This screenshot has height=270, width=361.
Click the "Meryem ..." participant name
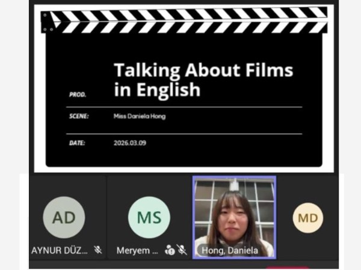pos(138,250)
